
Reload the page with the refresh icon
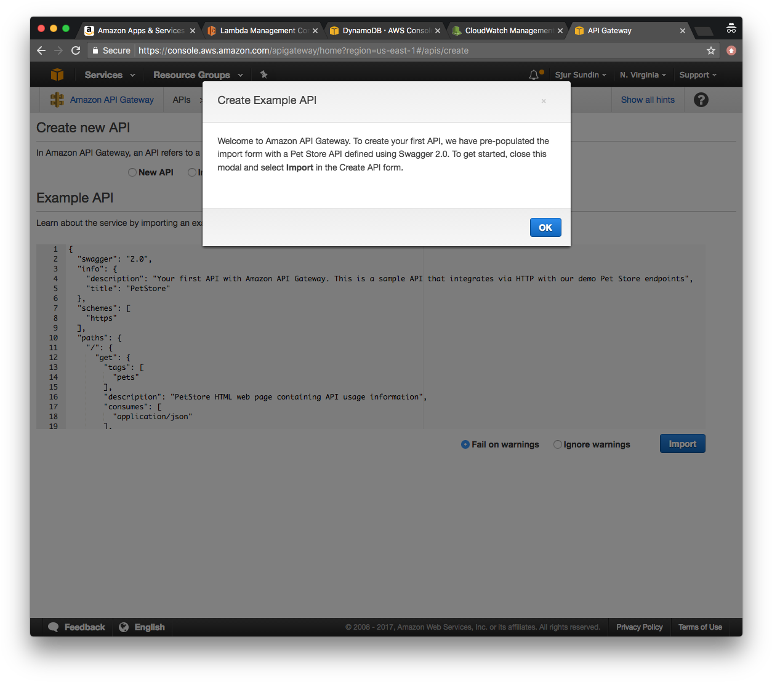point(75,50)
